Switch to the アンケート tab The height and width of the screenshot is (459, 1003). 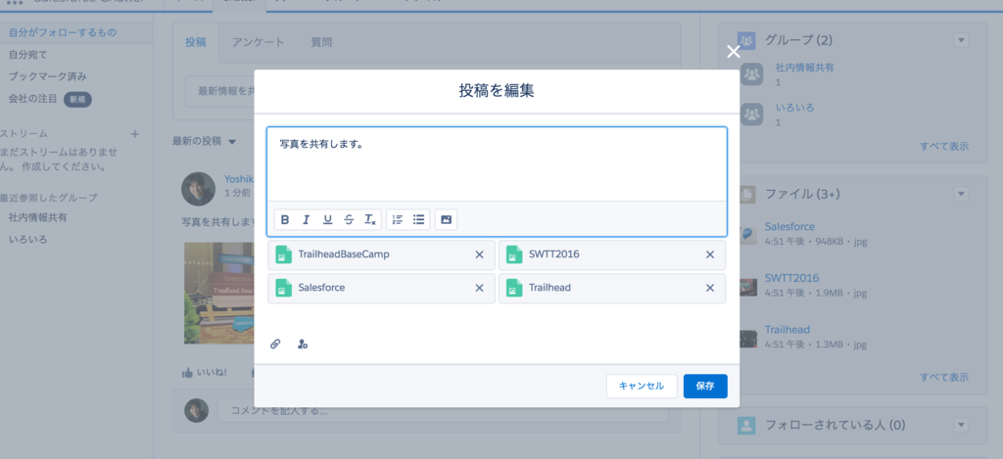tap(259, 43)
